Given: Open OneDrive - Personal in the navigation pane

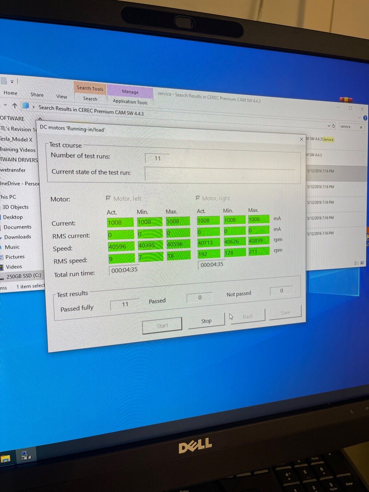Looking at the screenshot, I should 20,184.
